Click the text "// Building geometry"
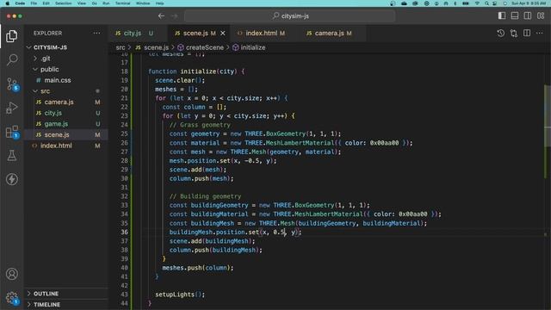 pyautogui.click(x=205, y=196)
